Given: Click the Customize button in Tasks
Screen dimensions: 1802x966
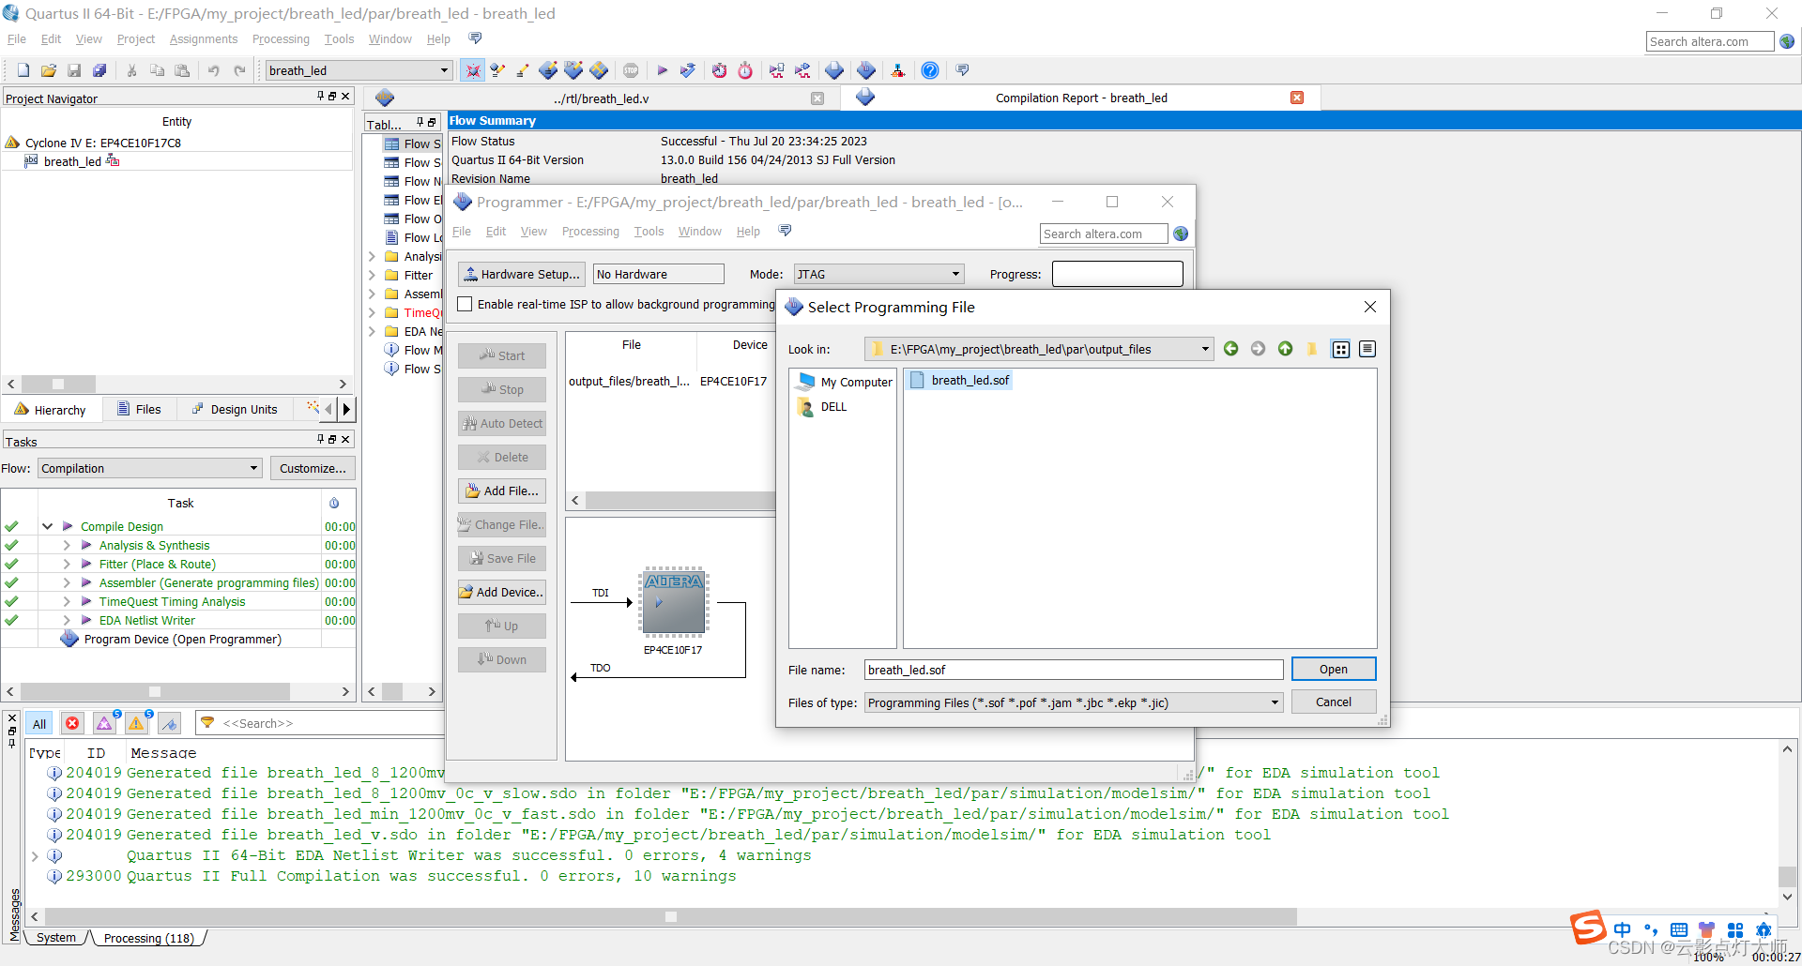Looking at the screenshot, I should 313,468.
